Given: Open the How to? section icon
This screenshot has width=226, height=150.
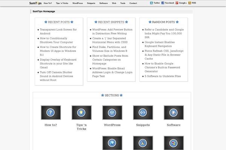Looking at the screenshot, I should click(x=51, y=112).
